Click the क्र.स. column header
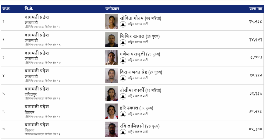The image size is (265, 140). pos(6,9)
